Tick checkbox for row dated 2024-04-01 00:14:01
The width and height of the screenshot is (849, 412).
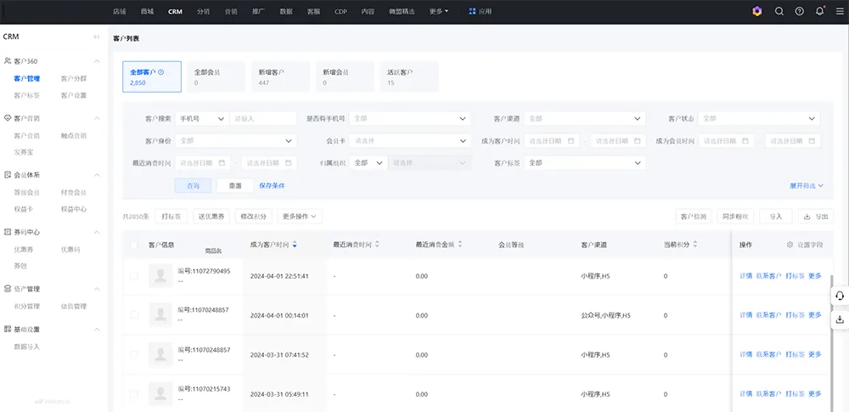pyautogui.click(x=134, y=315)
